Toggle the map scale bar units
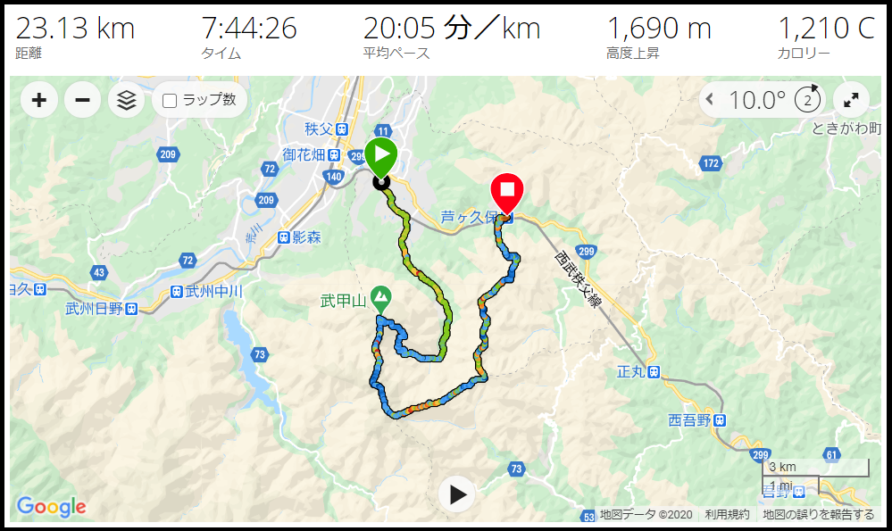Screen dimensions: 892x531 point(815,477)
